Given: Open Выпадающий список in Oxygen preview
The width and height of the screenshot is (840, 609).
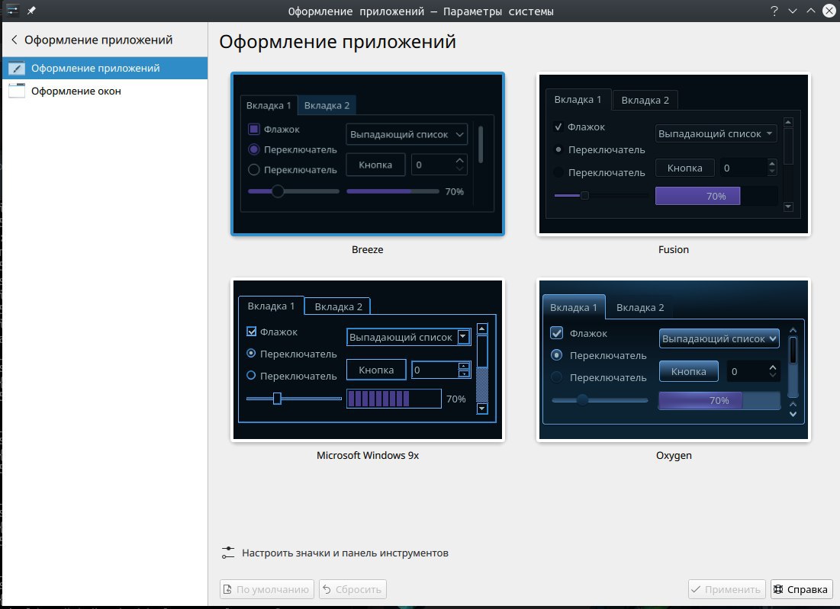Looking at the screenshot, I should click(719, 338).
